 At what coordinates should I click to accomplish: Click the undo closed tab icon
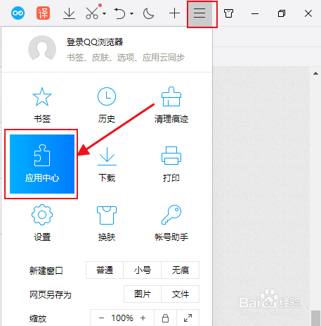[119, 13]
